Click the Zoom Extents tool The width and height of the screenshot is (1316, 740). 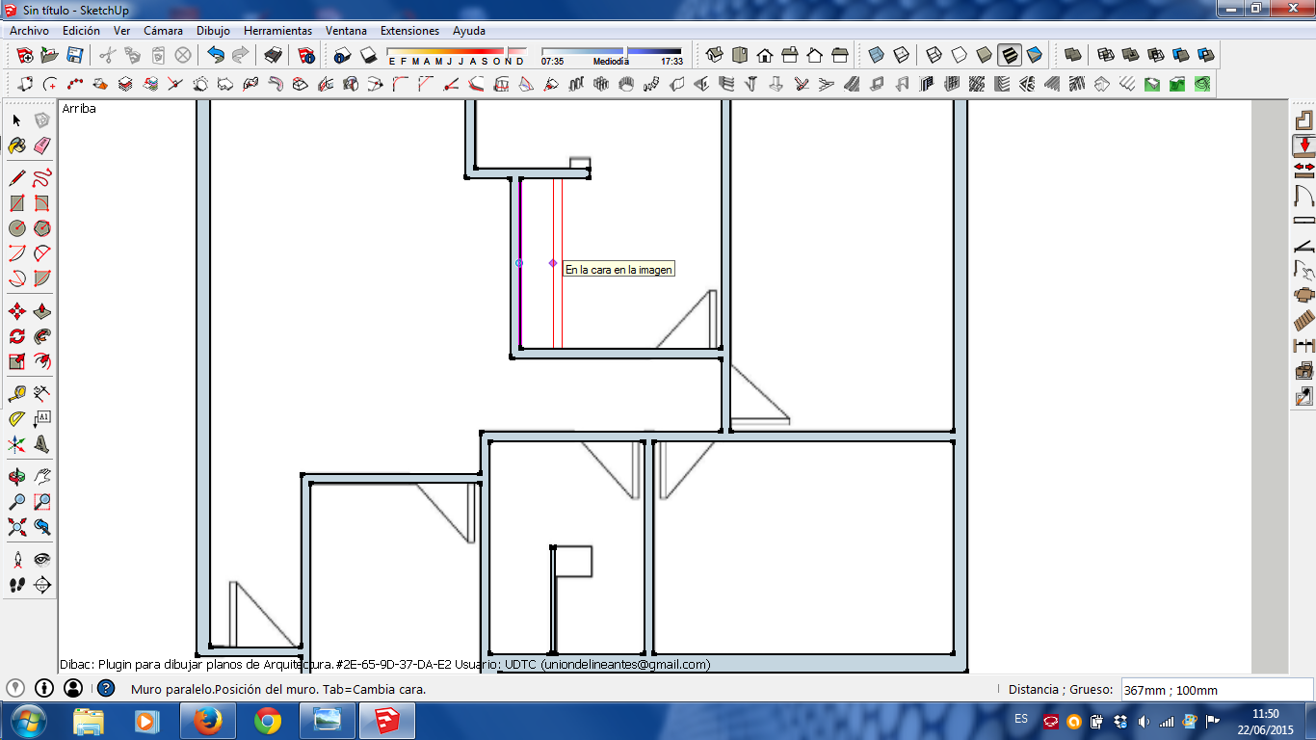click(17, 527)
